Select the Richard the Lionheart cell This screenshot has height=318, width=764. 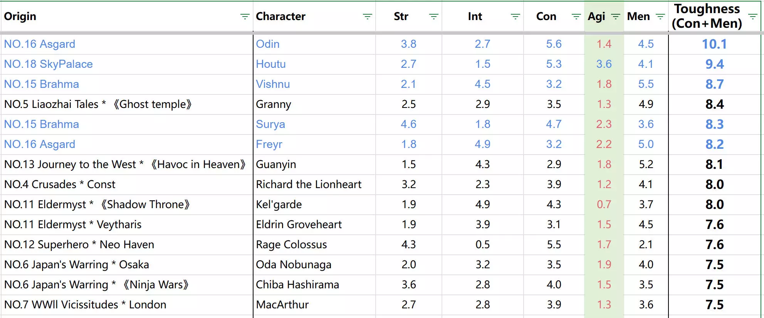(x=309, y=185)
